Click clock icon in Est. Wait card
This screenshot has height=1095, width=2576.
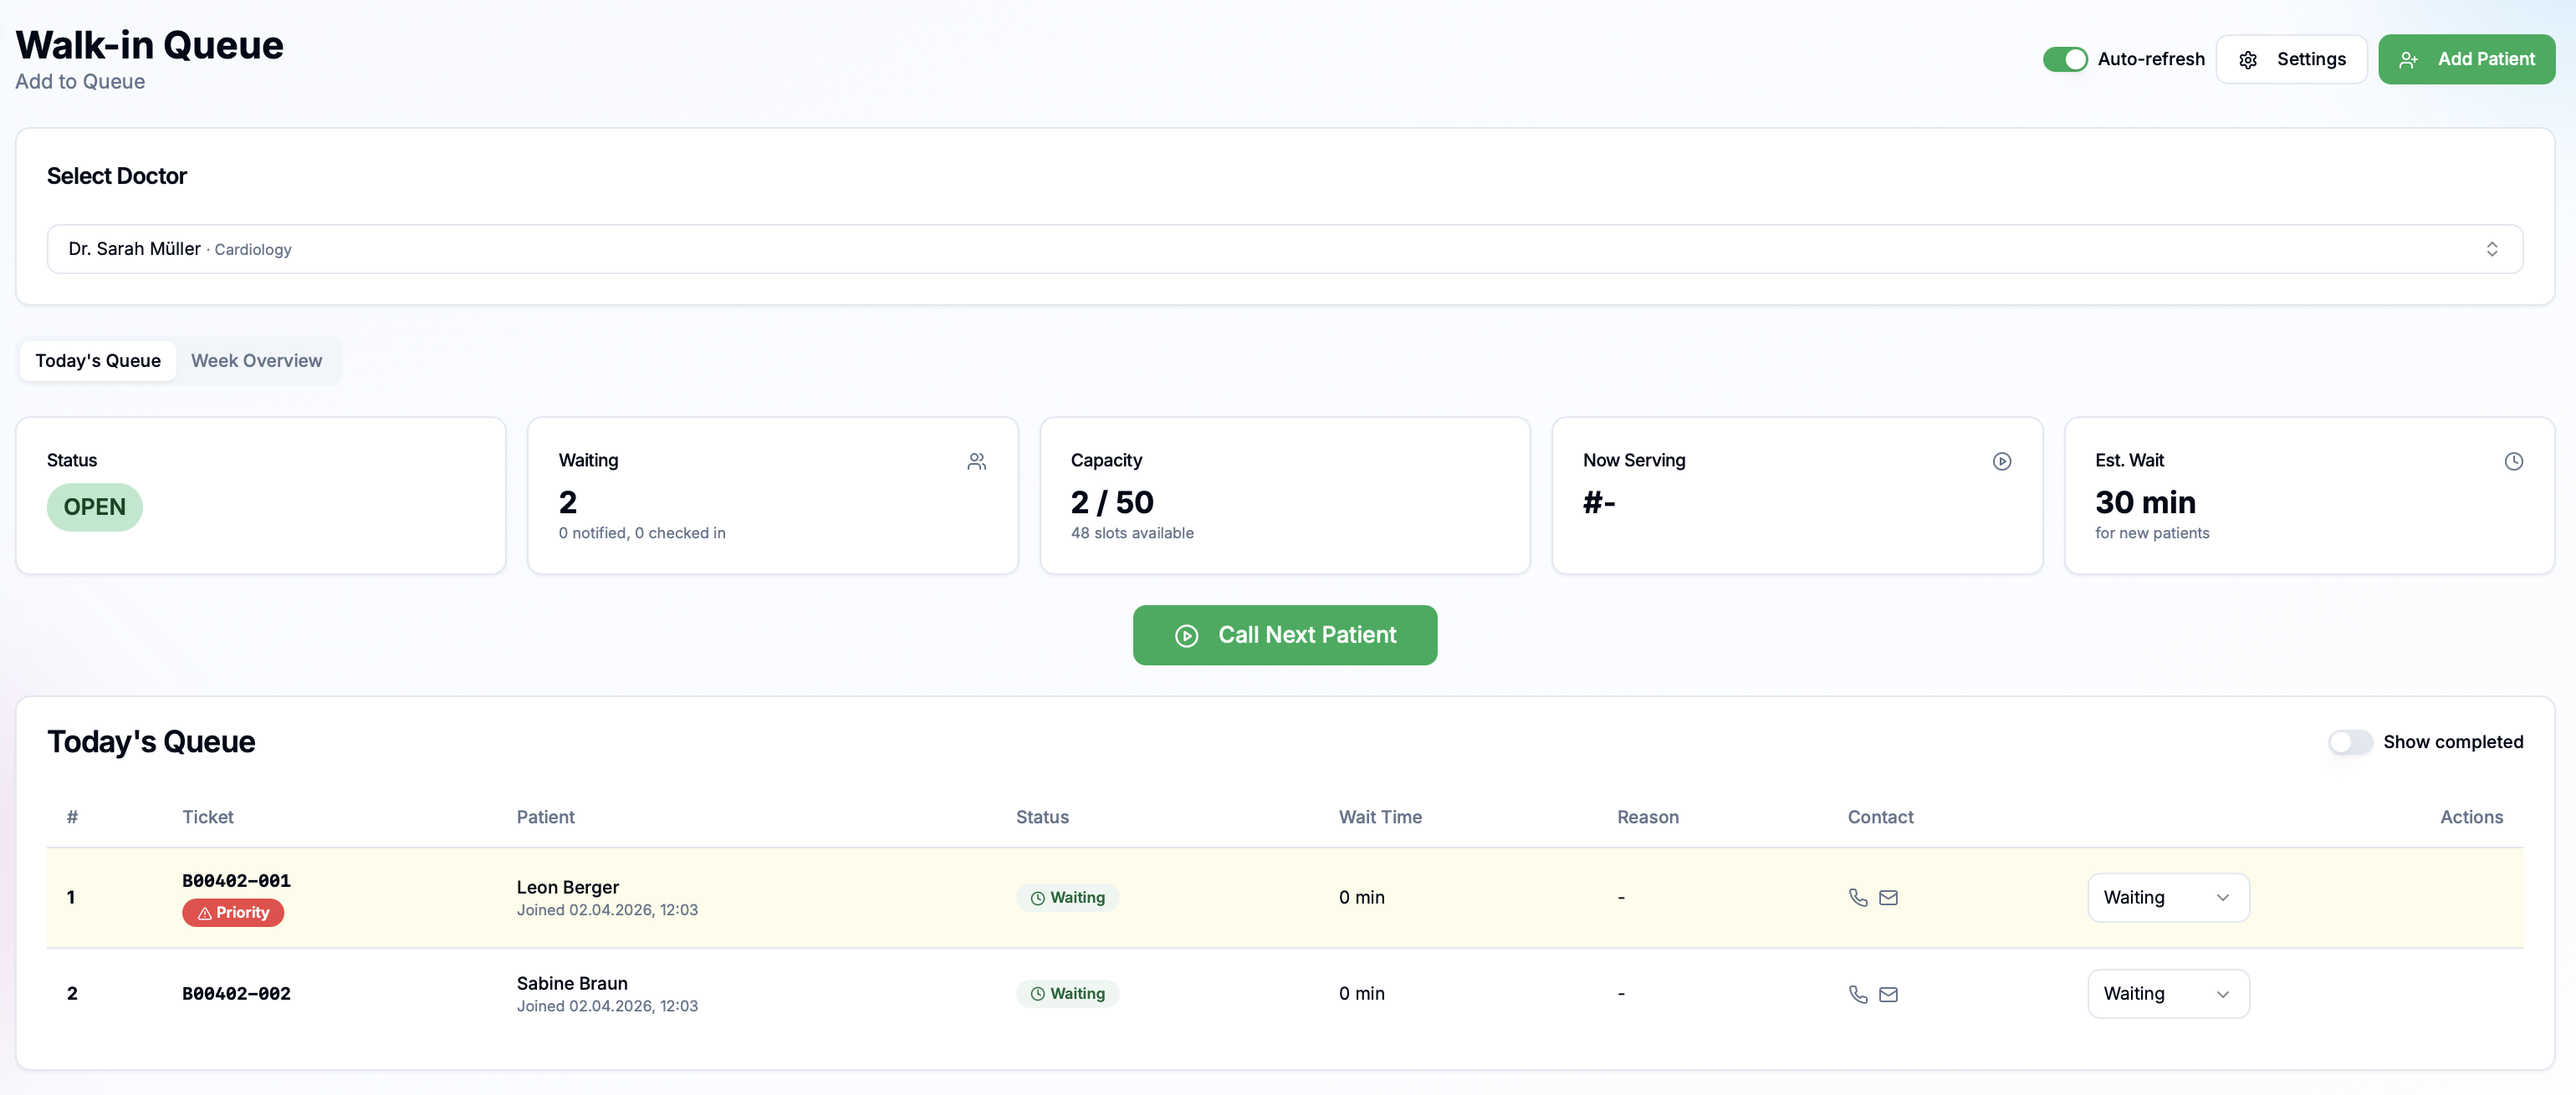pyautogui.click(x=2513, y=461)
